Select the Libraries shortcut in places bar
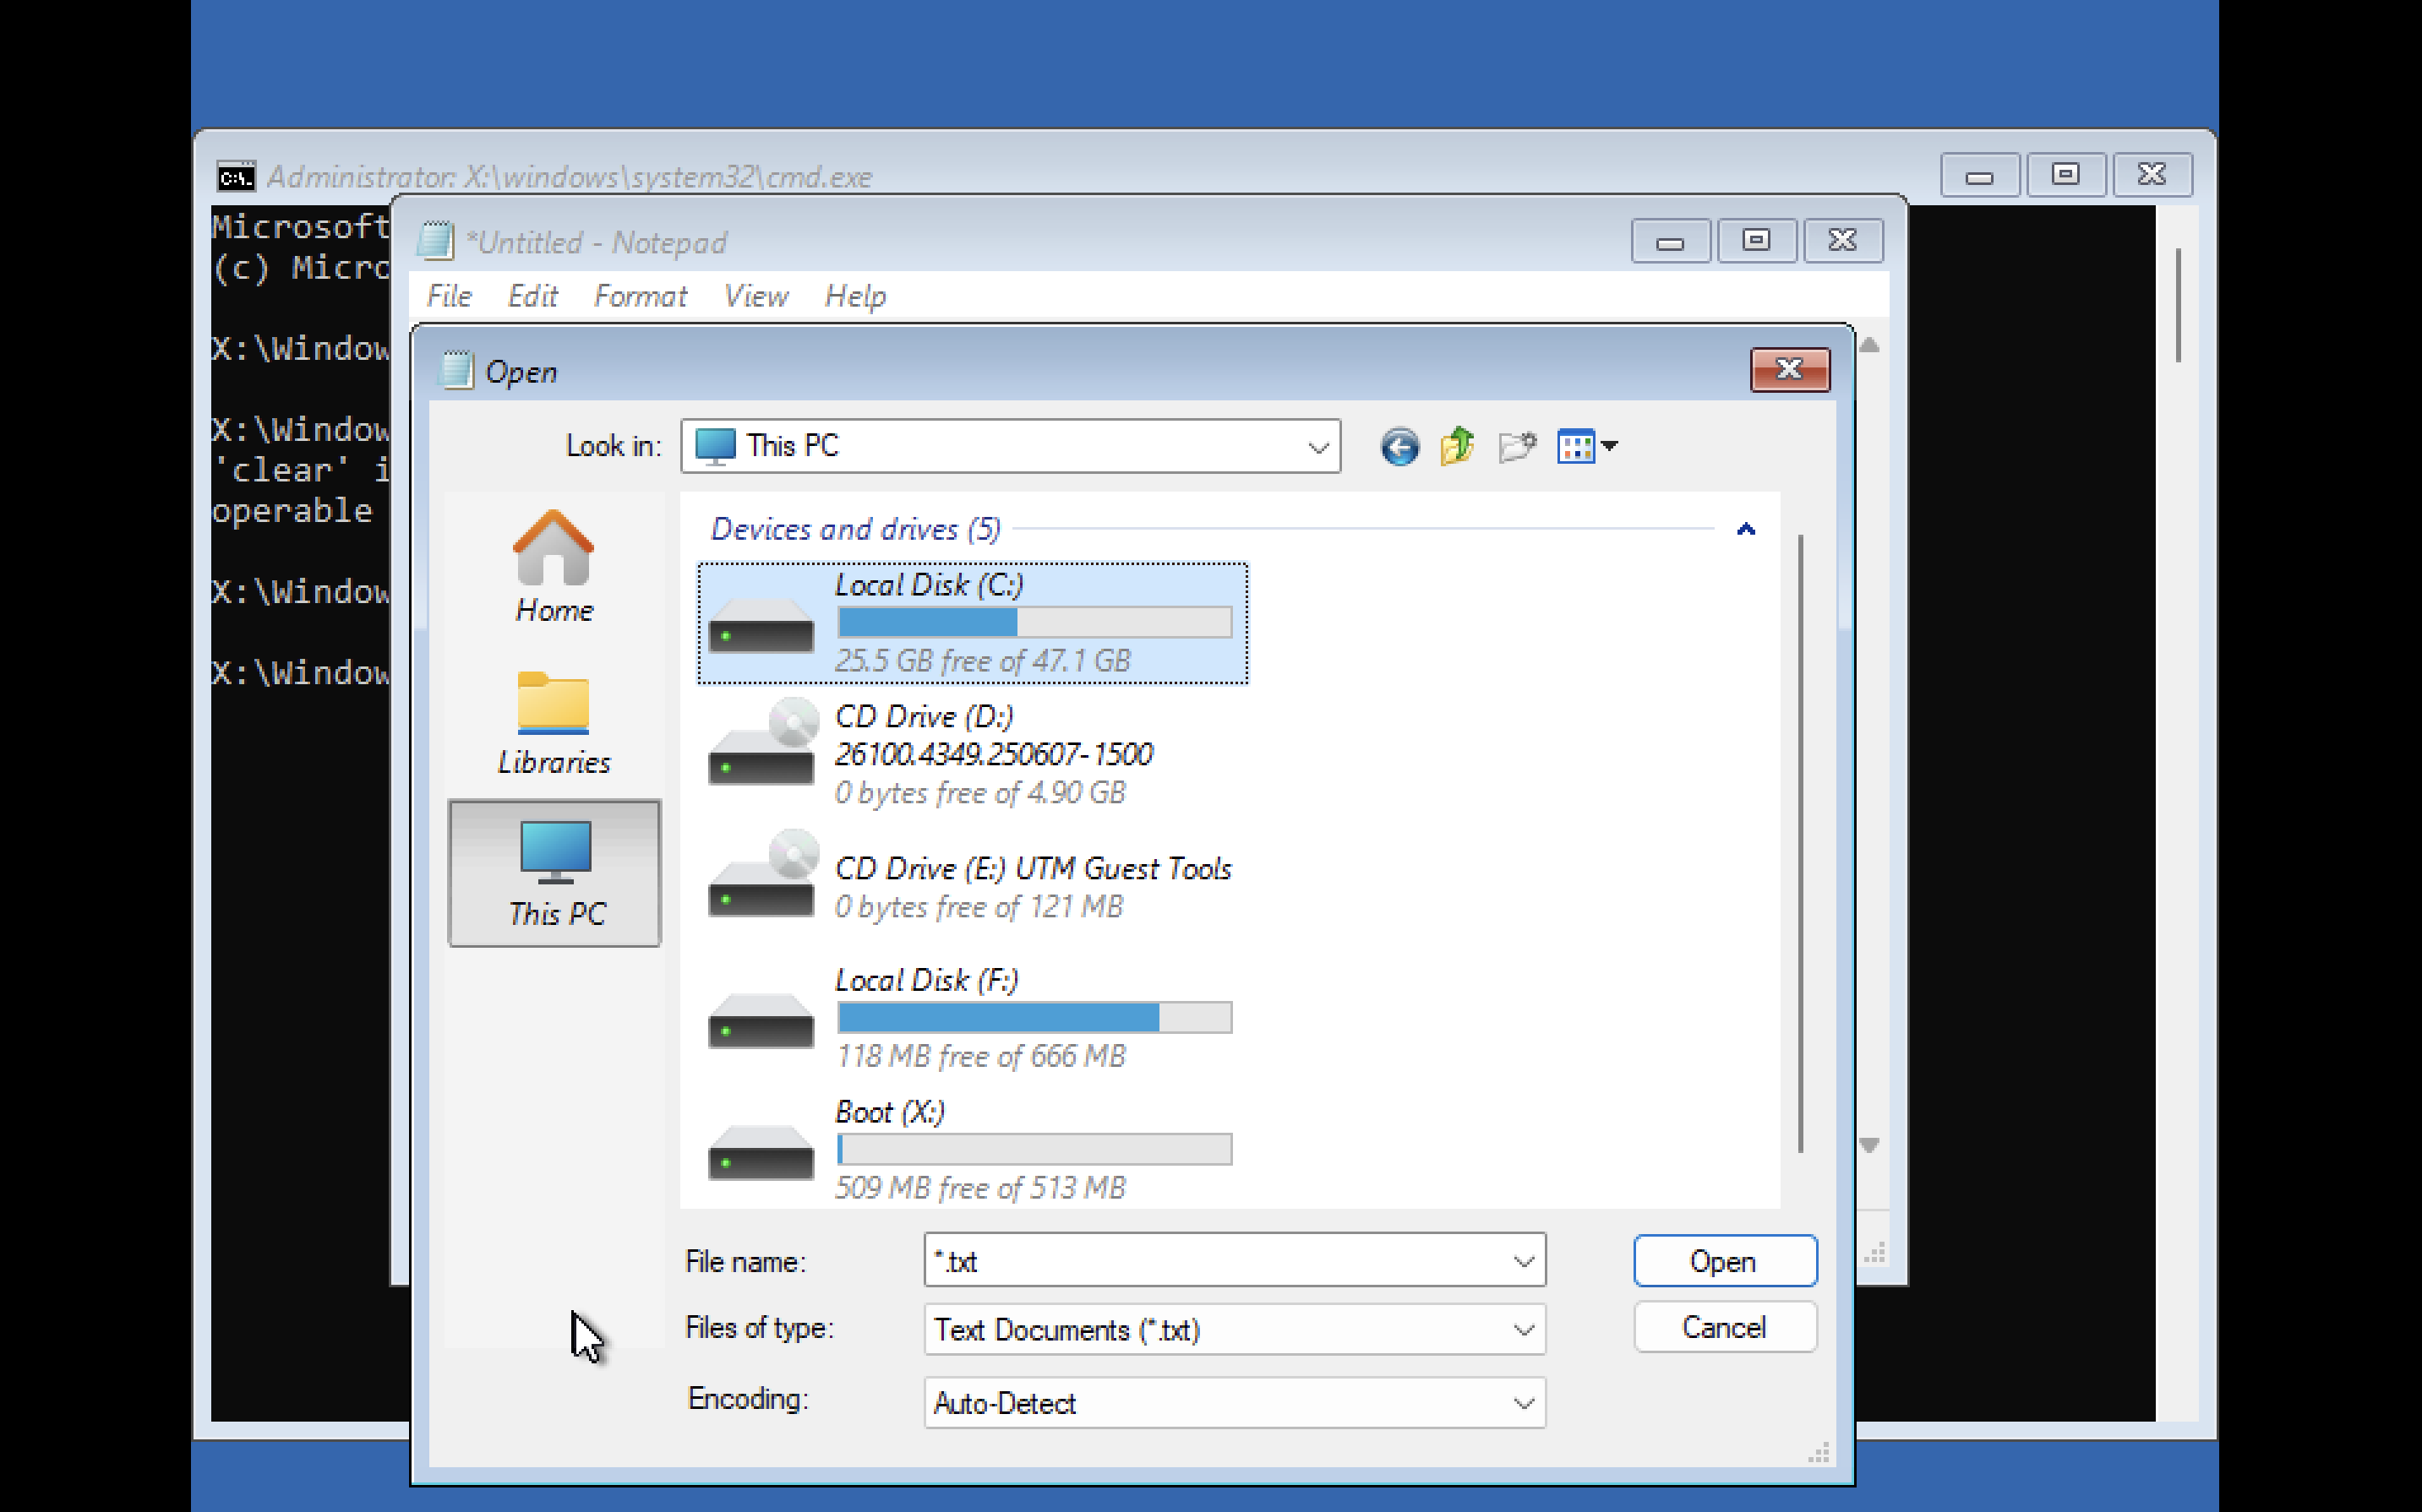Image resolution: width=2422 pixels, height=1512 pixels. click(x=554, y=722)
